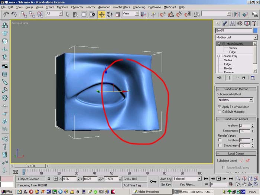Open the Create command panel tab

218,23
